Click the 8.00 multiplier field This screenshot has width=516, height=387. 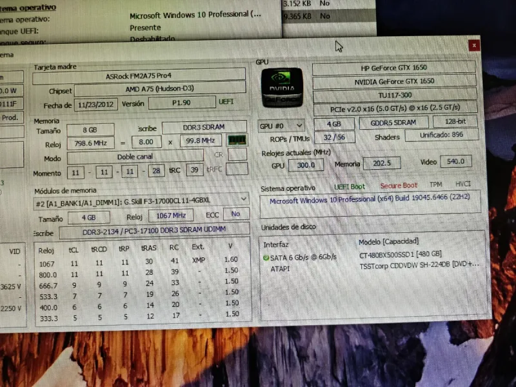146,142
